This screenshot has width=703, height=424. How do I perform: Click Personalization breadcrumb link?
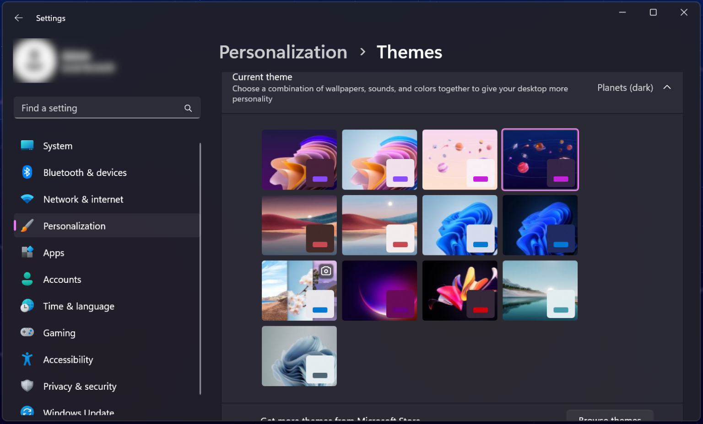(x=283, y=52)
